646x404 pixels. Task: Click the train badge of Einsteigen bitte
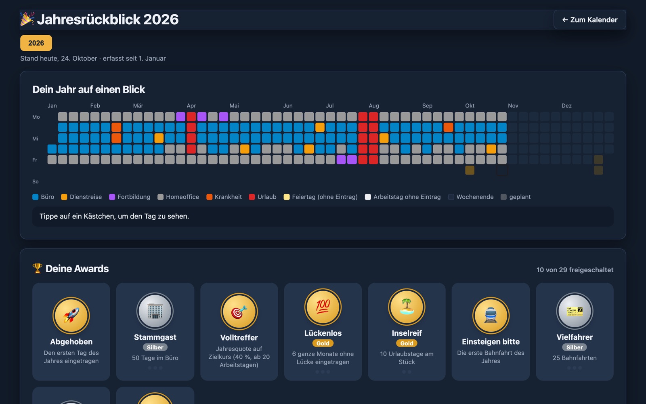pyautogui.click(x=491, y=316)
